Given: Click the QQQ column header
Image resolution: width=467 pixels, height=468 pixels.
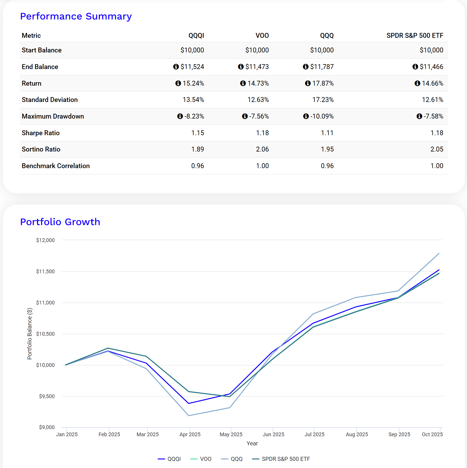Looking at the screenshot, I should (x=327, y=36).
